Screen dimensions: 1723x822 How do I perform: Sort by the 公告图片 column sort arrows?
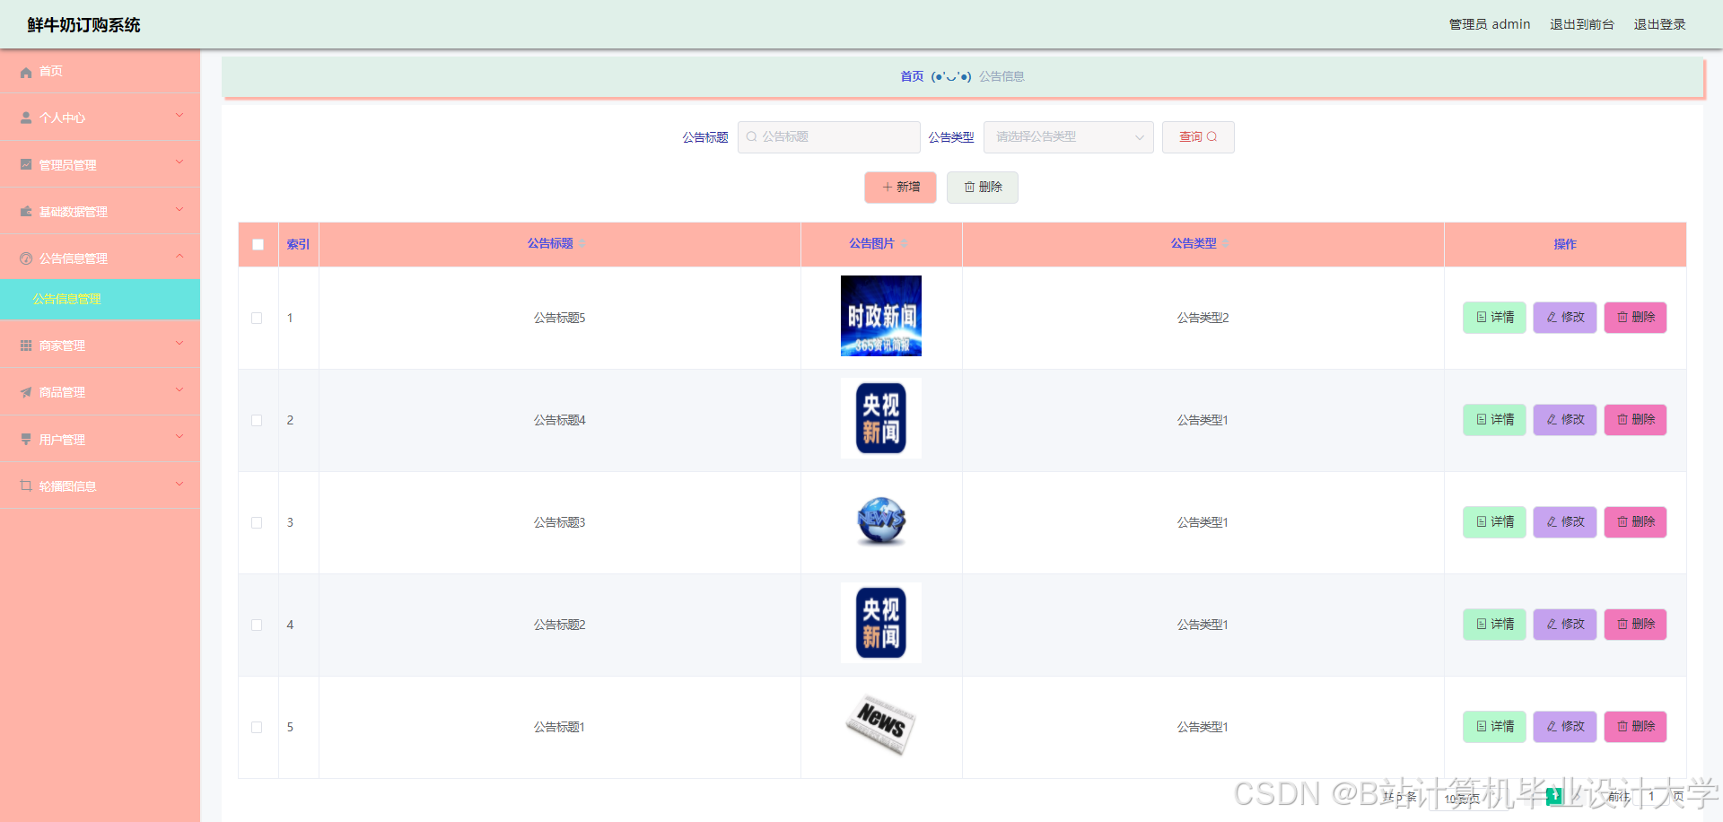pos(904,244)
